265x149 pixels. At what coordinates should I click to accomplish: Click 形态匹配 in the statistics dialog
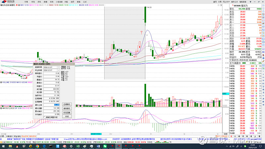click(67, 113)
